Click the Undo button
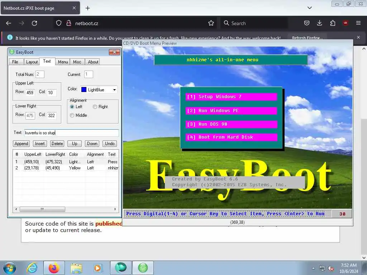367x275 pixels. 110,144
